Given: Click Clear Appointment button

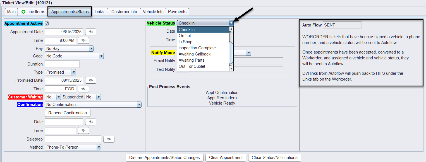Looking at the screenshot, I should pyautogui.click(x=226, y=158).
